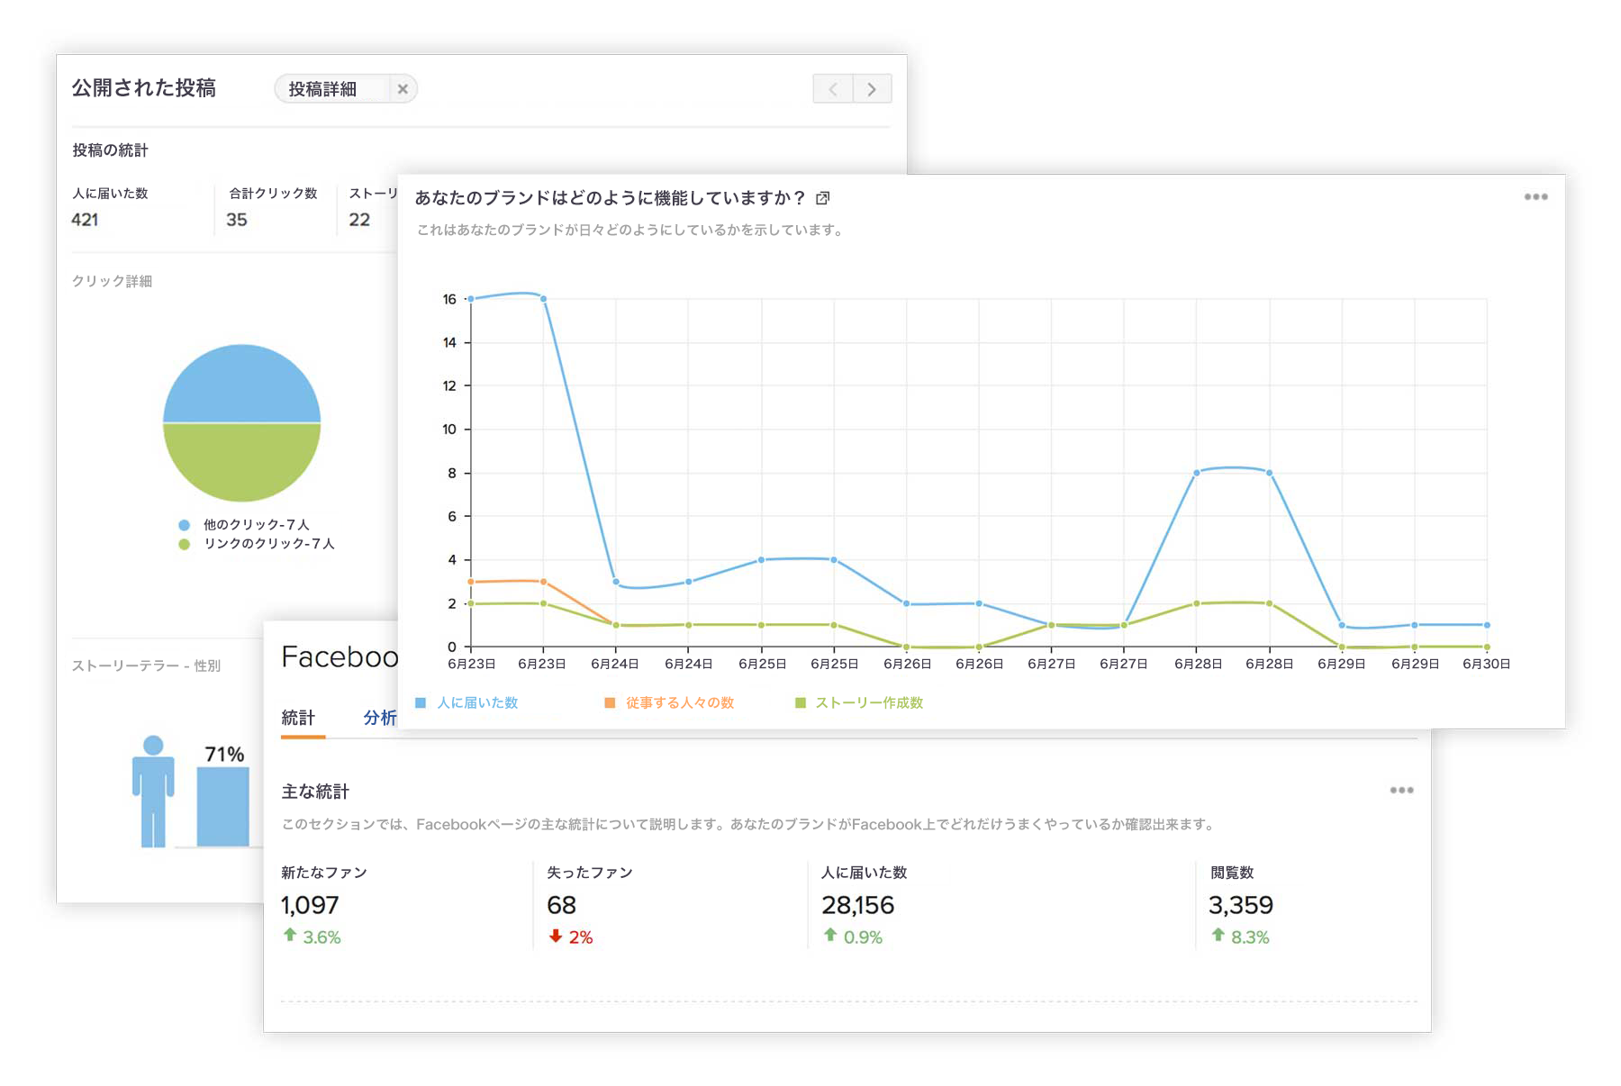The width and height of the screenshot is (1621, 1086).
Task: Click the 人に届いた数 value 421
Action: [x=85, y=220]
